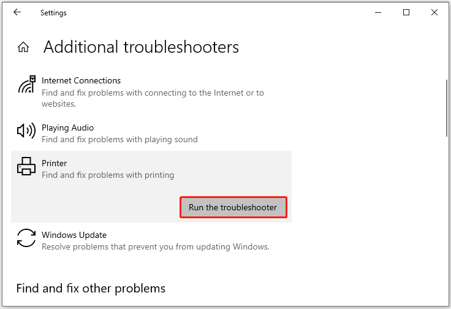The image size is (451, 309).
Task: Click the Windows Update description text
Action: pyautogui.click(x=155, y=246)
